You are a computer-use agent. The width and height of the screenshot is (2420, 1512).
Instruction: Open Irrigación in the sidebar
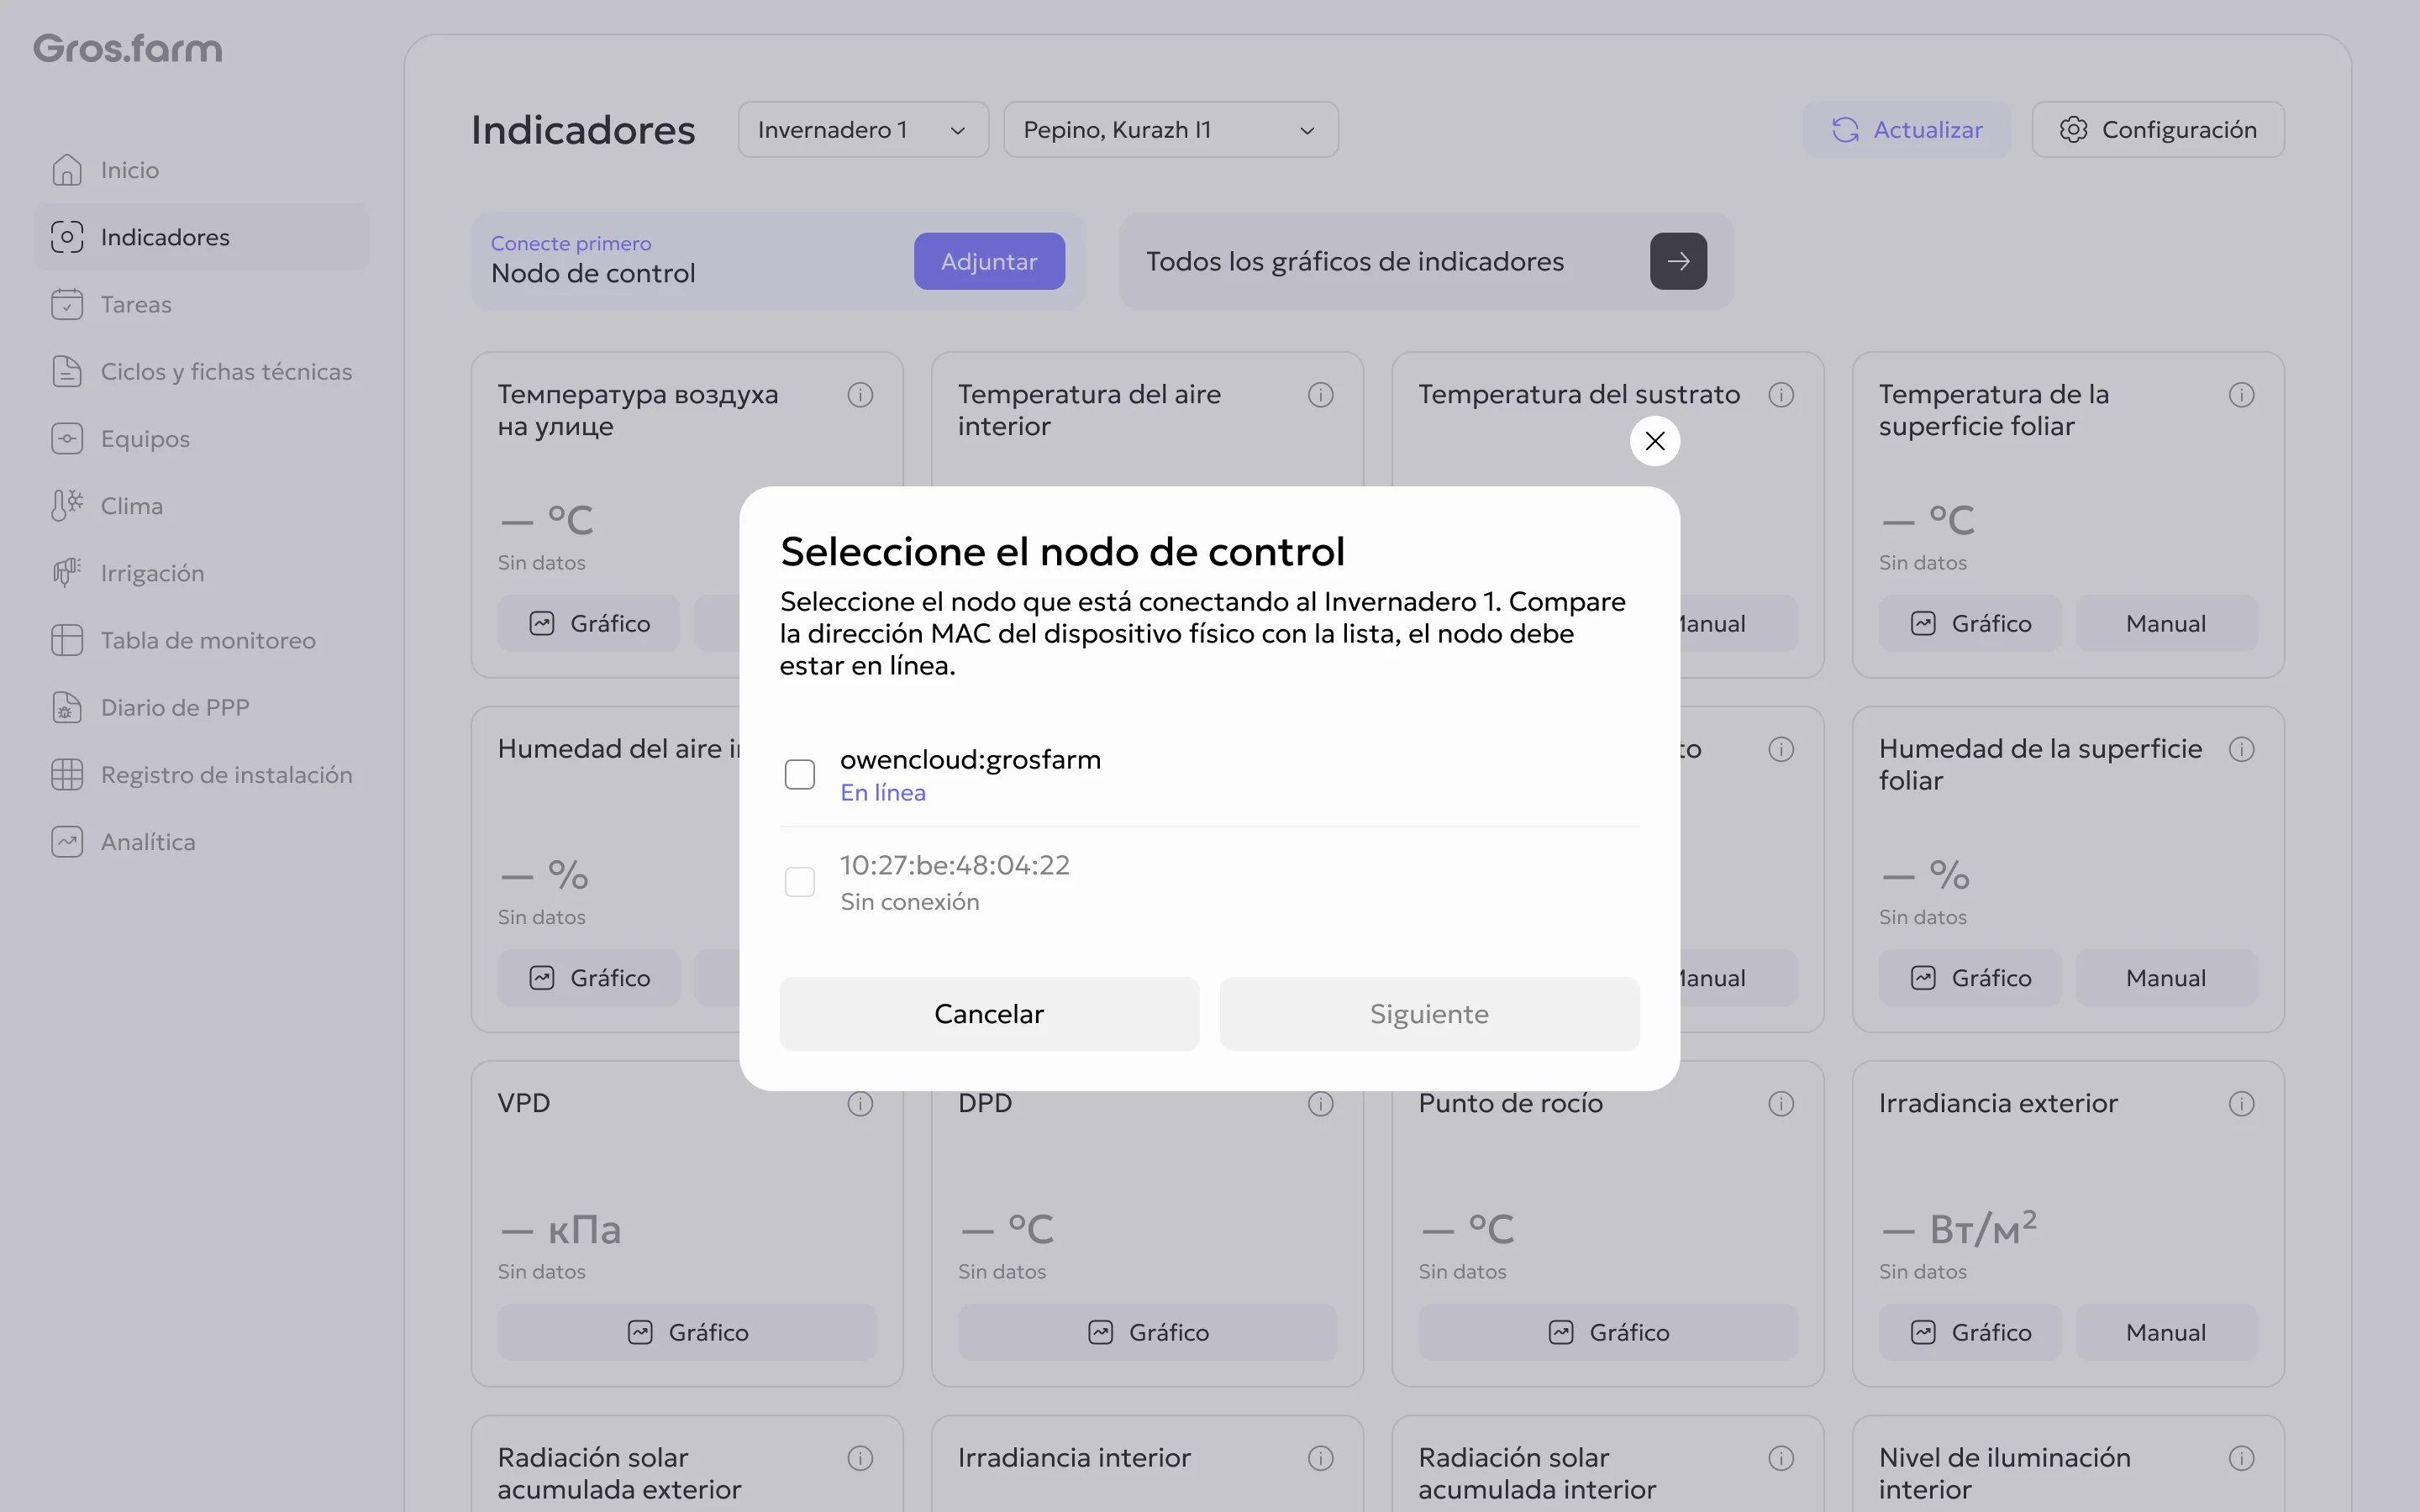(x=202, y=573)
